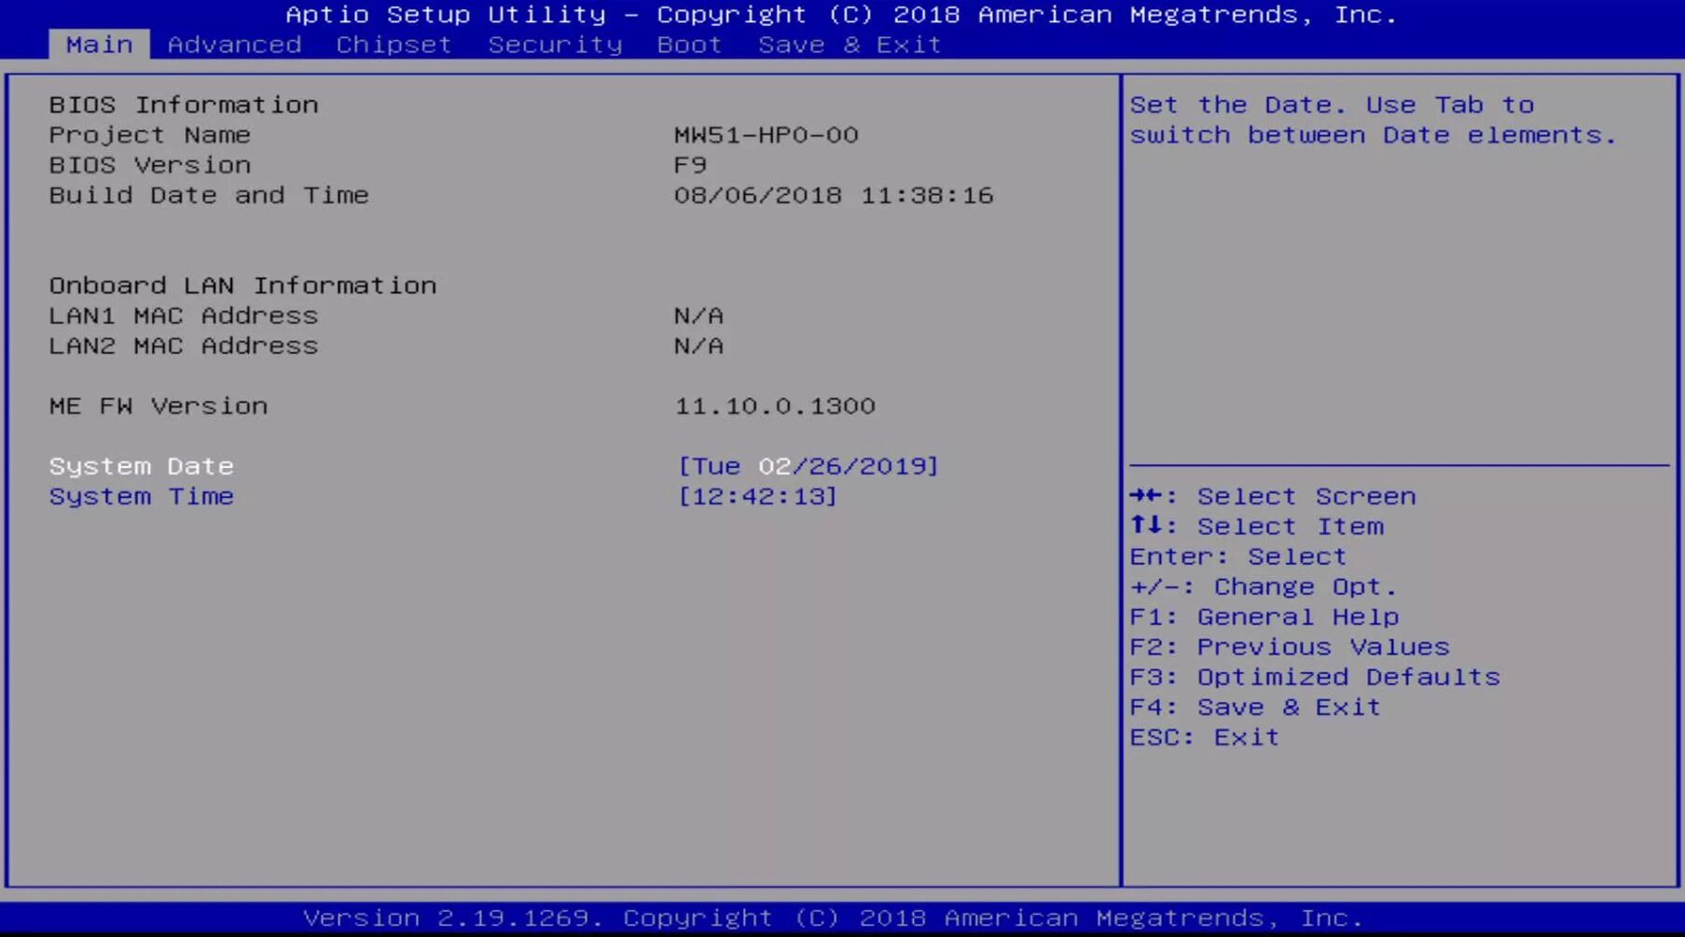Click the N/A value for LAN2 MAC

[x=698, y=346]
